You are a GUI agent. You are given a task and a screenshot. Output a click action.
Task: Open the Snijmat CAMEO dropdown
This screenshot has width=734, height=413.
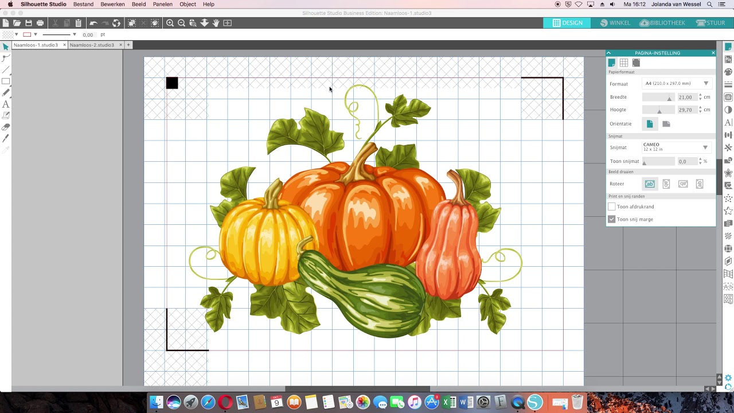coord(677,147)
